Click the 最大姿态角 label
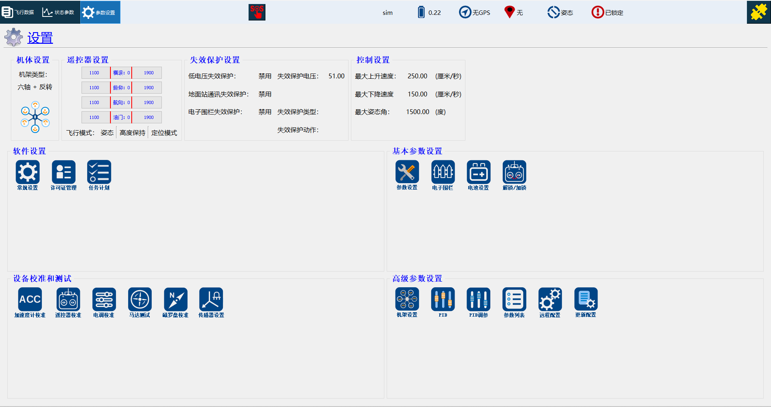This screenshot has height=407, width=771. point(372,112)
